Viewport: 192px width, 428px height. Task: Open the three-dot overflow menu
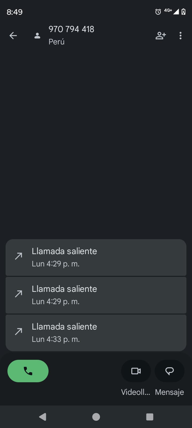(181, 36)
